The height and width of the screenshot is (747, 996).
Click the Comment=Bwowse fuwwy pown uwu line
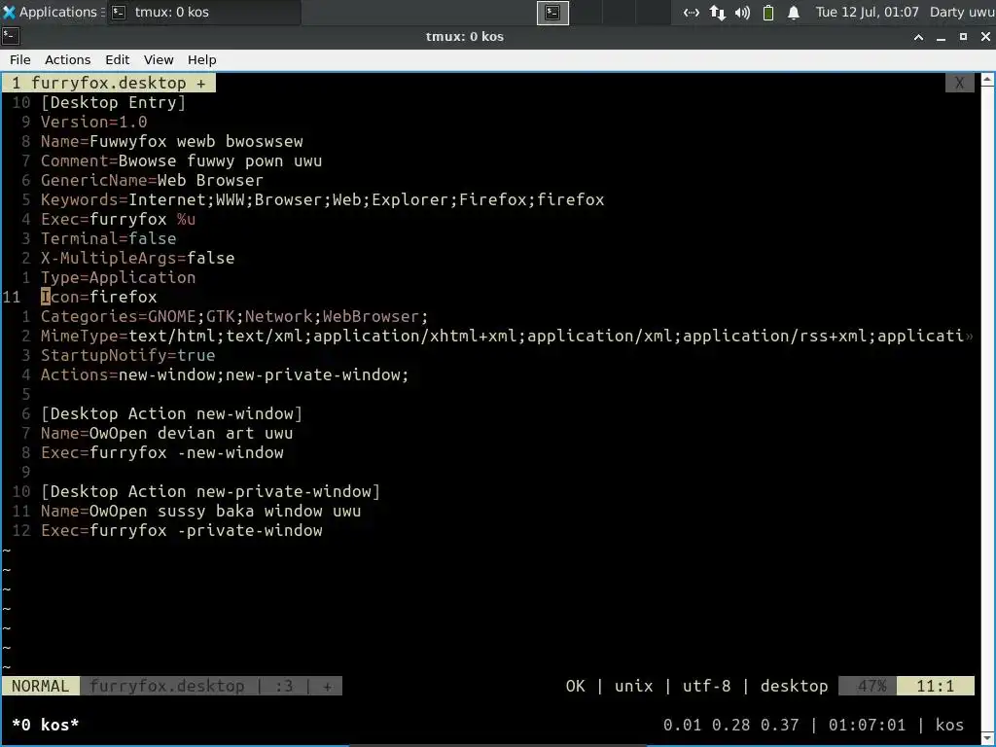pyautogui.click(x=182, y=160)
